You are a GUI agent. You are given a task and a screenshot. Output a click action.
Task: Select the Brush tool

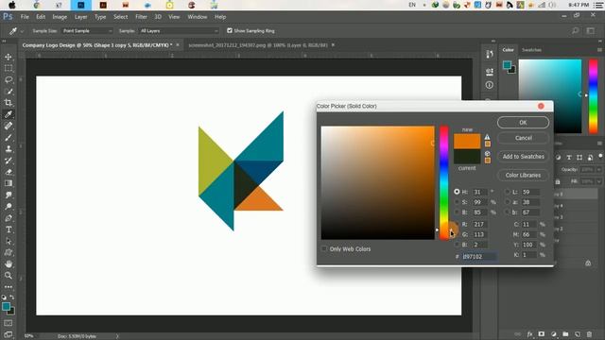[x=9, y=137]
